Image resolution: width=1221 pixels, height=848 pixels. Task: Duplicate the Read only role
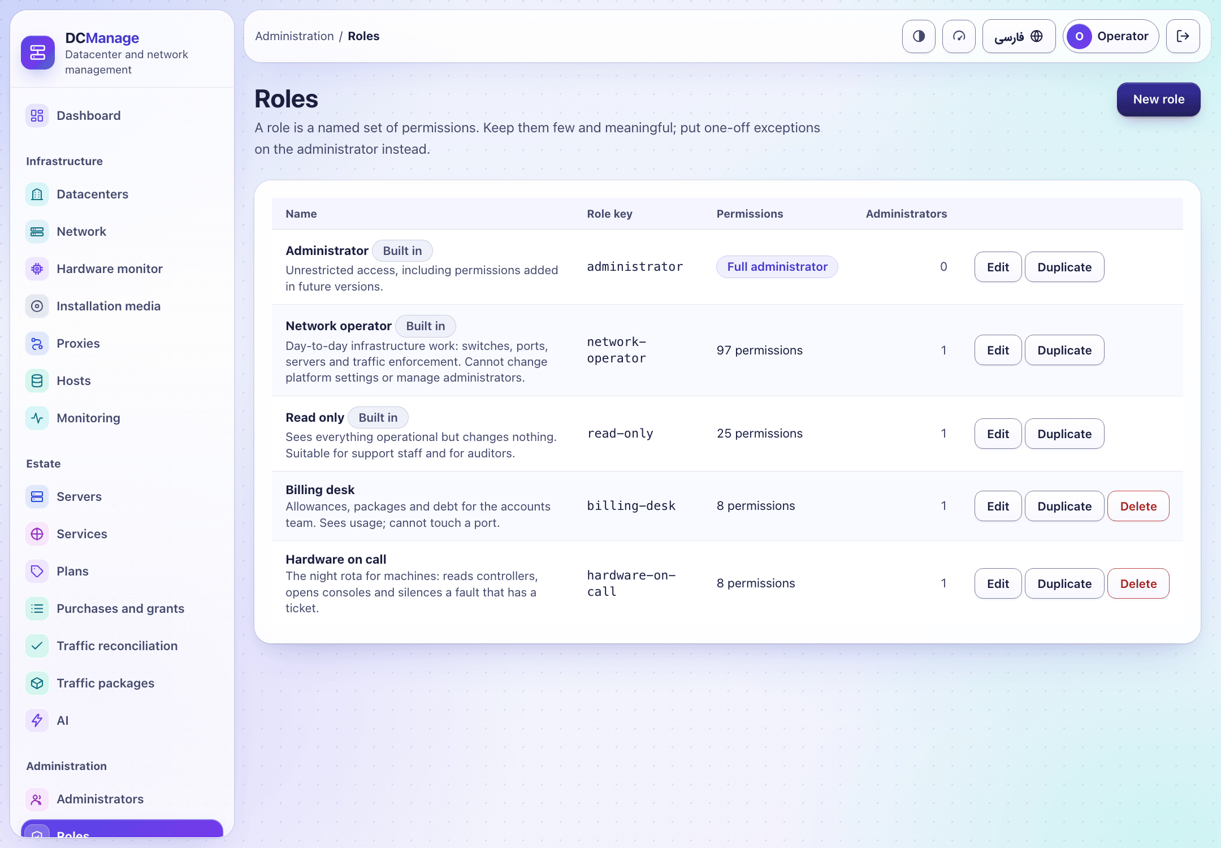[1064, 434]
